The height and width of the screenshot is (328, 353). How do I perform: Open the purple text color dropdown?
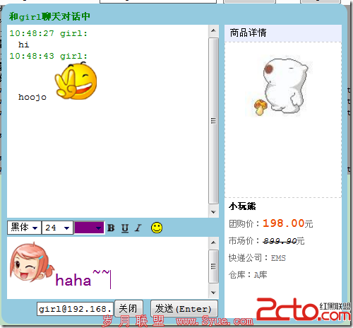89,228
